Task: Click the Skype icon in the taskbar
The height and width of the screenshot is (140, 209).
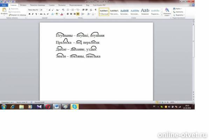Action: [74, 107]
